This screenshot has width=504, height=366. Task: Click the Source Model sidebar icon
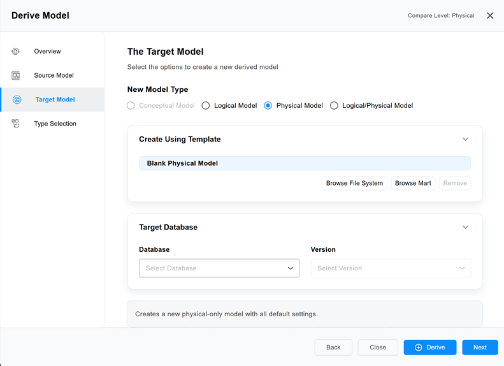point(16,75)
